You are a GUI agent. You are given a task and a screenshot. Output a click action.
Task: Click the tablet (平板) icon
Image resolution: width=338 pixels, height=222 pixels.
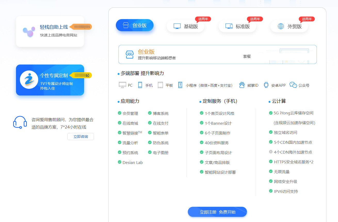click(160, 85)
